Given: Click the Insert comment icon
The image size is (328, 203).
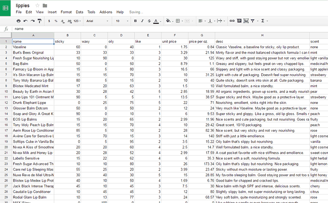Looking at the screenshot, I should pyautogui.click(x=239, y=21).
